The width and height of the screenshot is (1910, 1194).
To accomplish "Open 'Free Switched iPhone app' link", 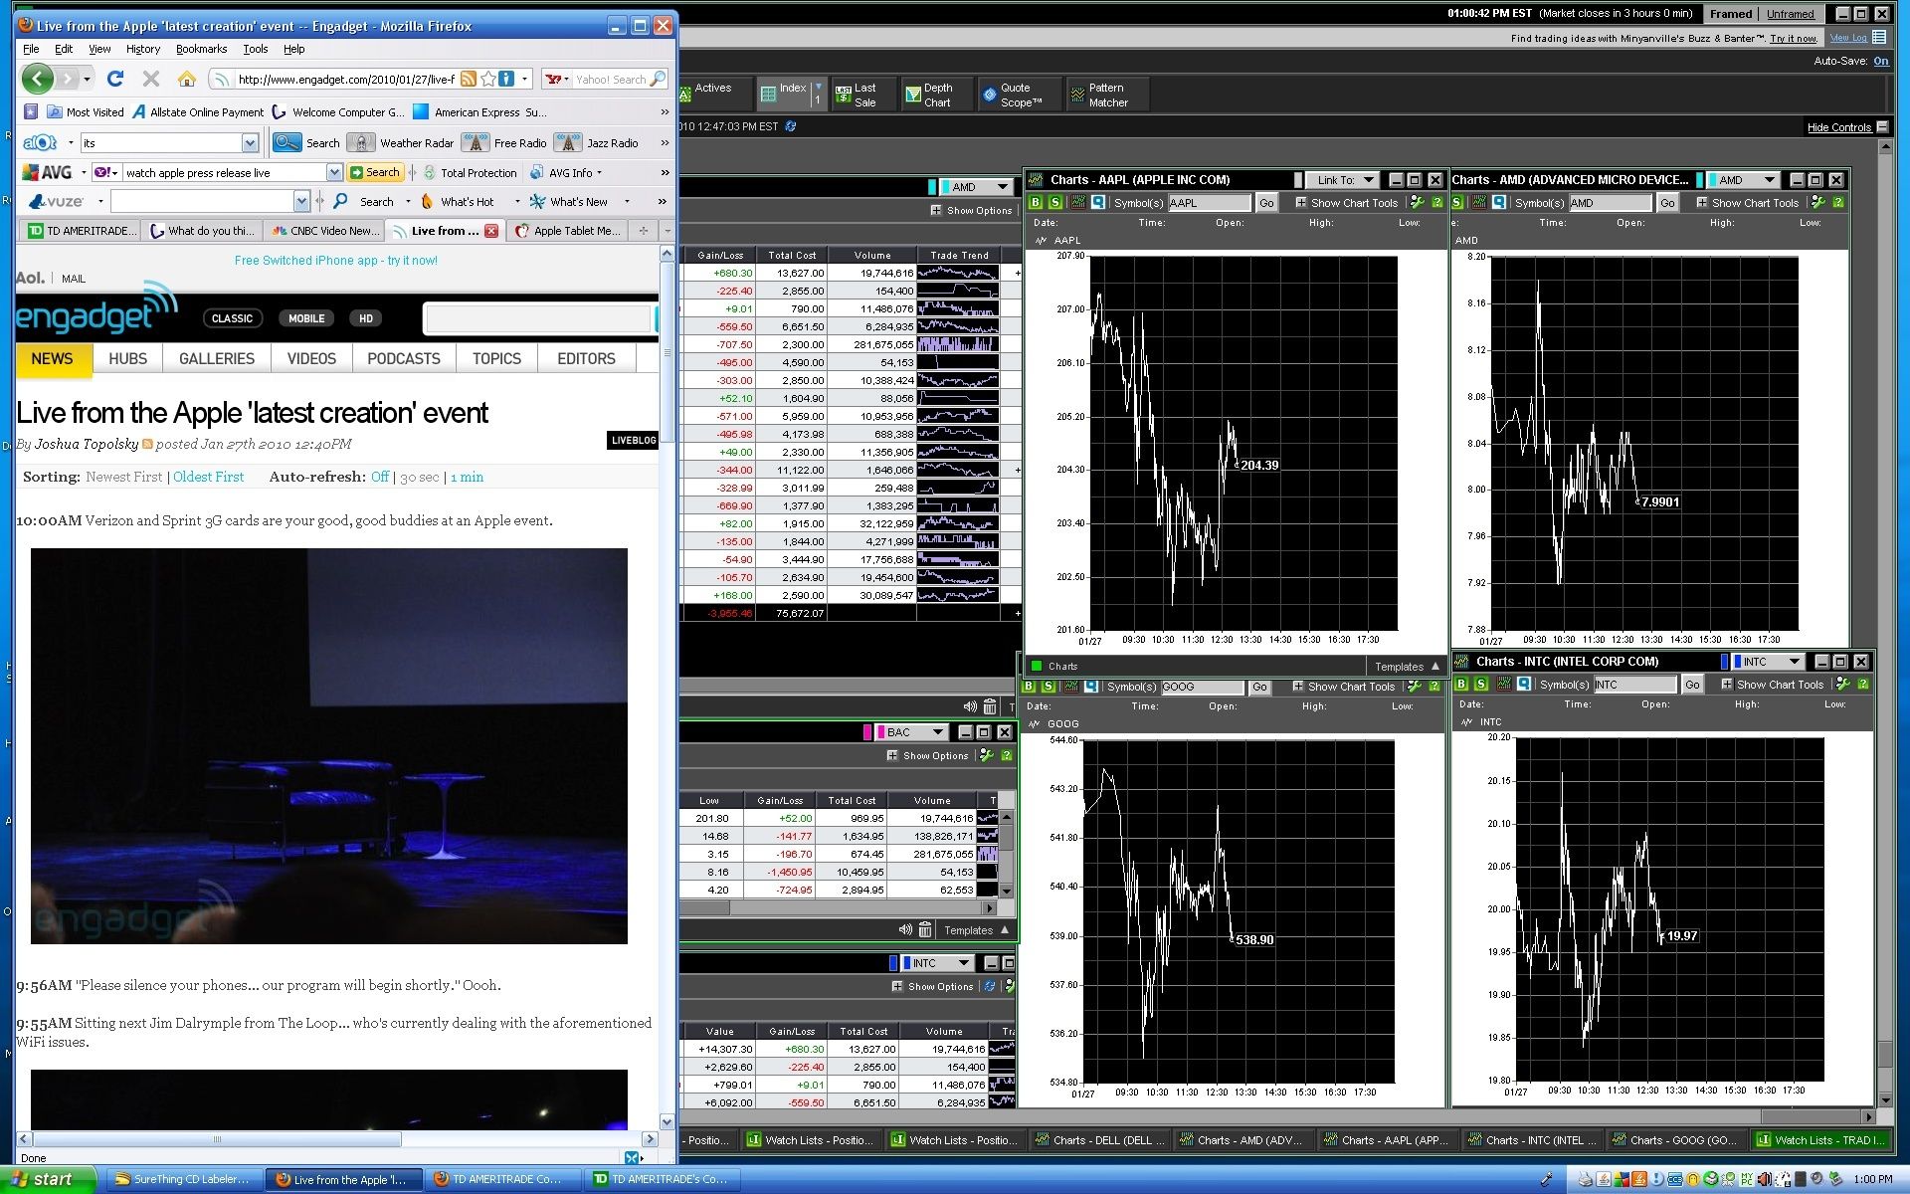I will (336, 261).
